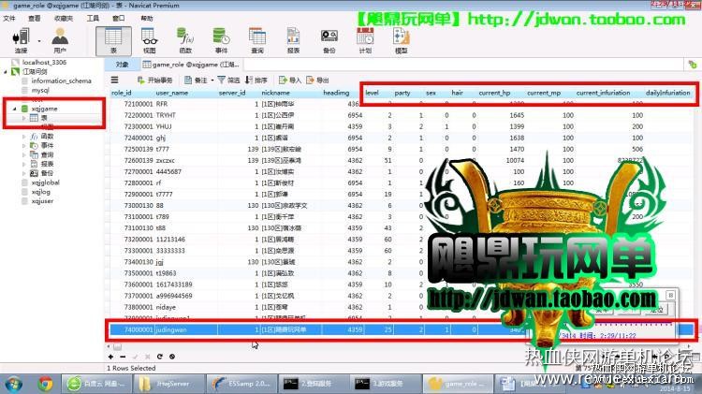Click the Filter button in table toolbar

pos(228,80)
